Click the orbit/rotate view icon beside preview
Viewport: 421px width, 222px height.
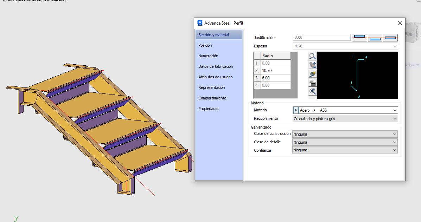tap(313, 74)
